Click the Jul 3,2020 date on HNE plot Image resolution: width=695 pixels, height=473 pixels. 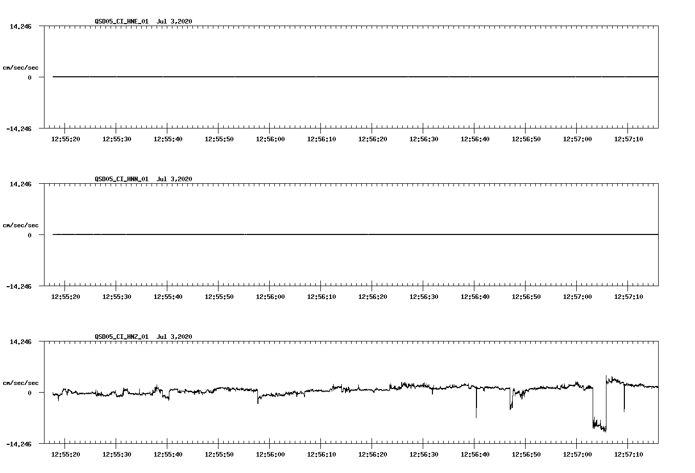click(175, 21)
